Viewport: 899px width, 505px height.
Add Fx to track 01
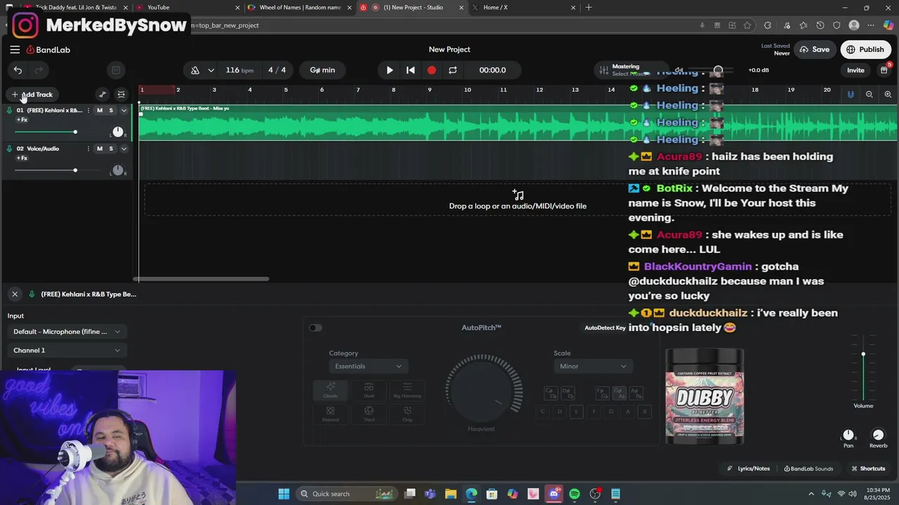click(x=22, y=120)
